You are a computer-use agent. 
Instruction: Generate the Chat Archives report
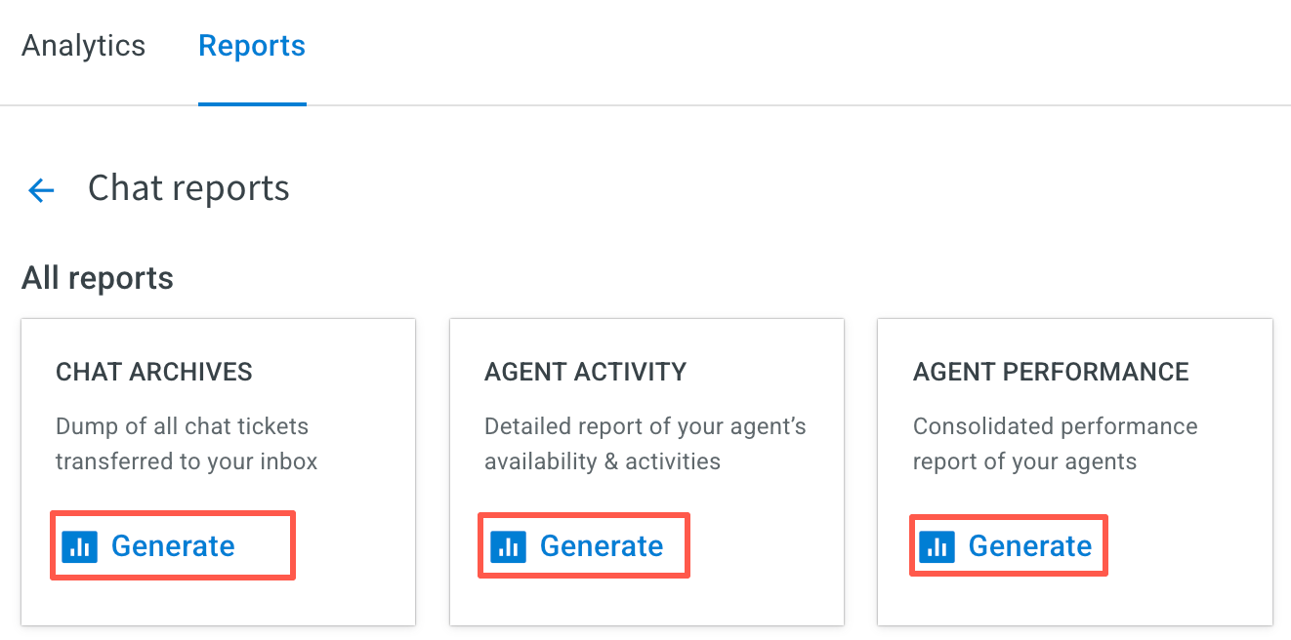click(x=173, y=545)
